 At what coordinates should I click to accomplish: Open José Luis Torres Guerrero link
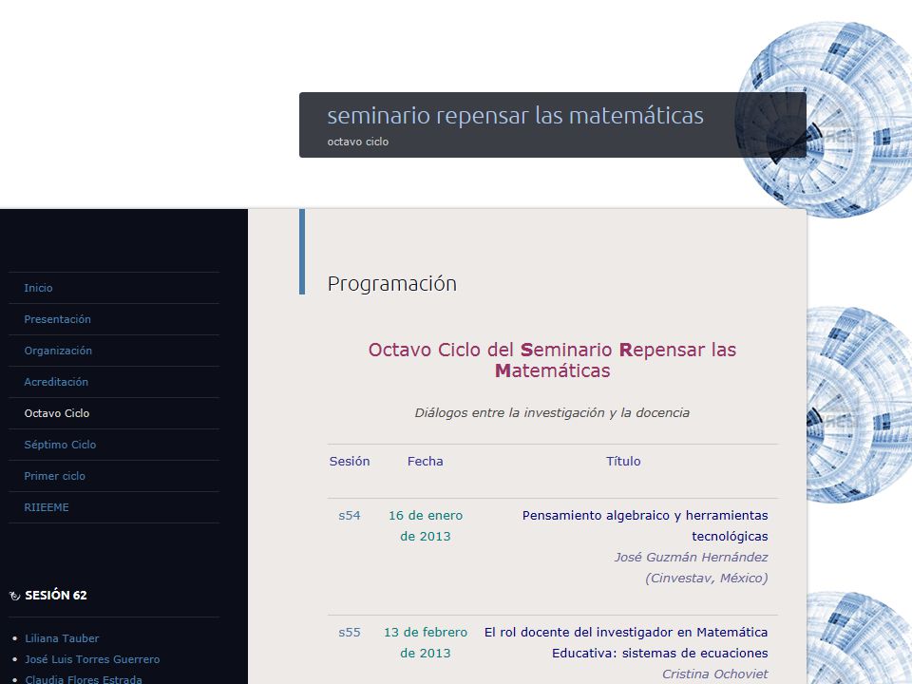[92, 659]
